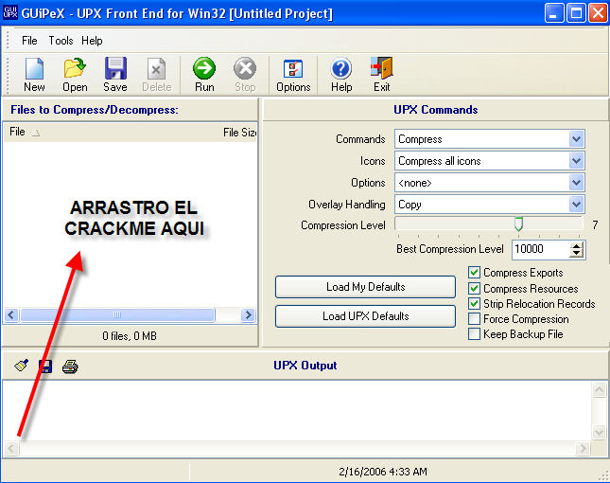Expand the Overlay Handling dropdown
This screenshot has width=610, height=483.
(x=577, y=205)
